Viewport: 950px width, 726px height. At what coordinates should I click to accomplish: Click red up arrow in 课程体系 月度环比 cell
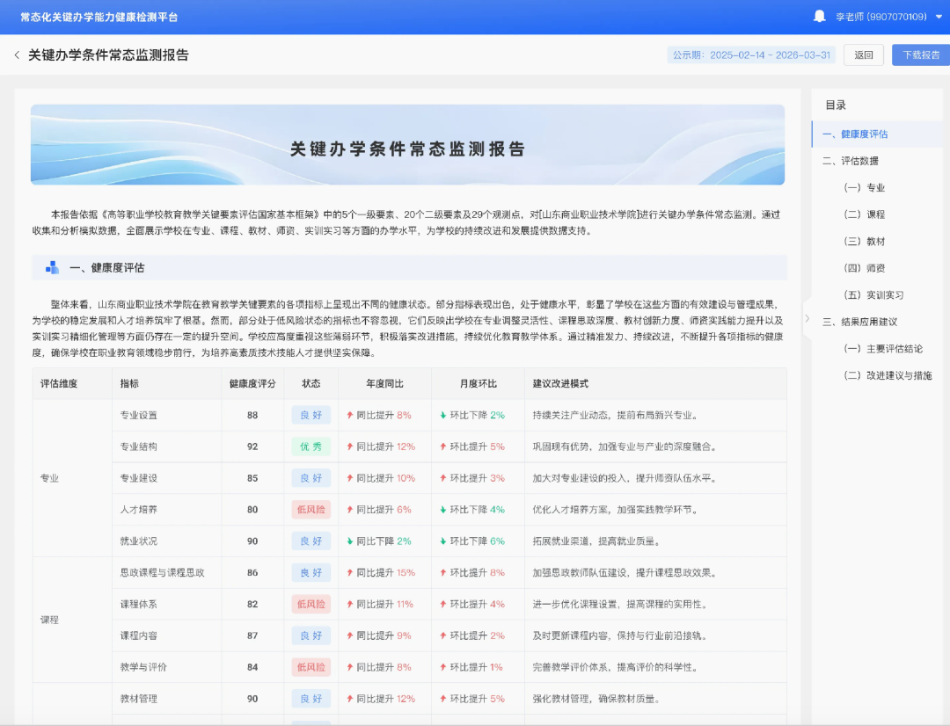tap(443, 605)
